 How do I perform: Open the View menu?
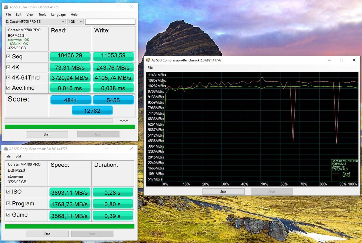30,14
